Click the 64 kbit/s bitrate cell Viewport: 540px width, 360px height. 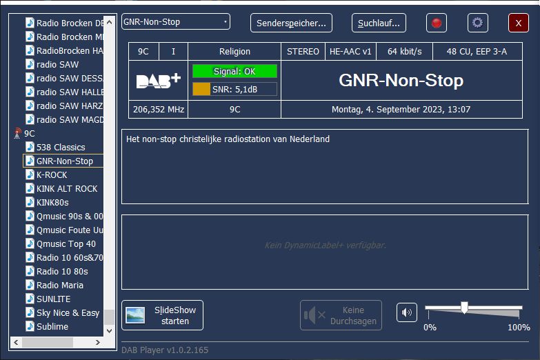point(404,52)
